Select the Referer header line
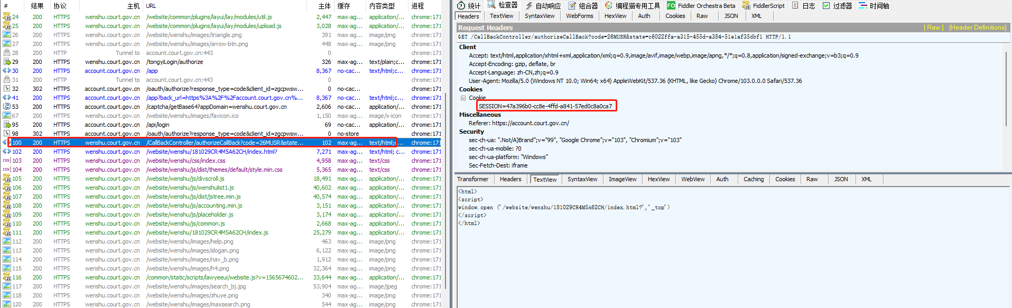This screenshot has height=308, width=1012. pos(519,123)
